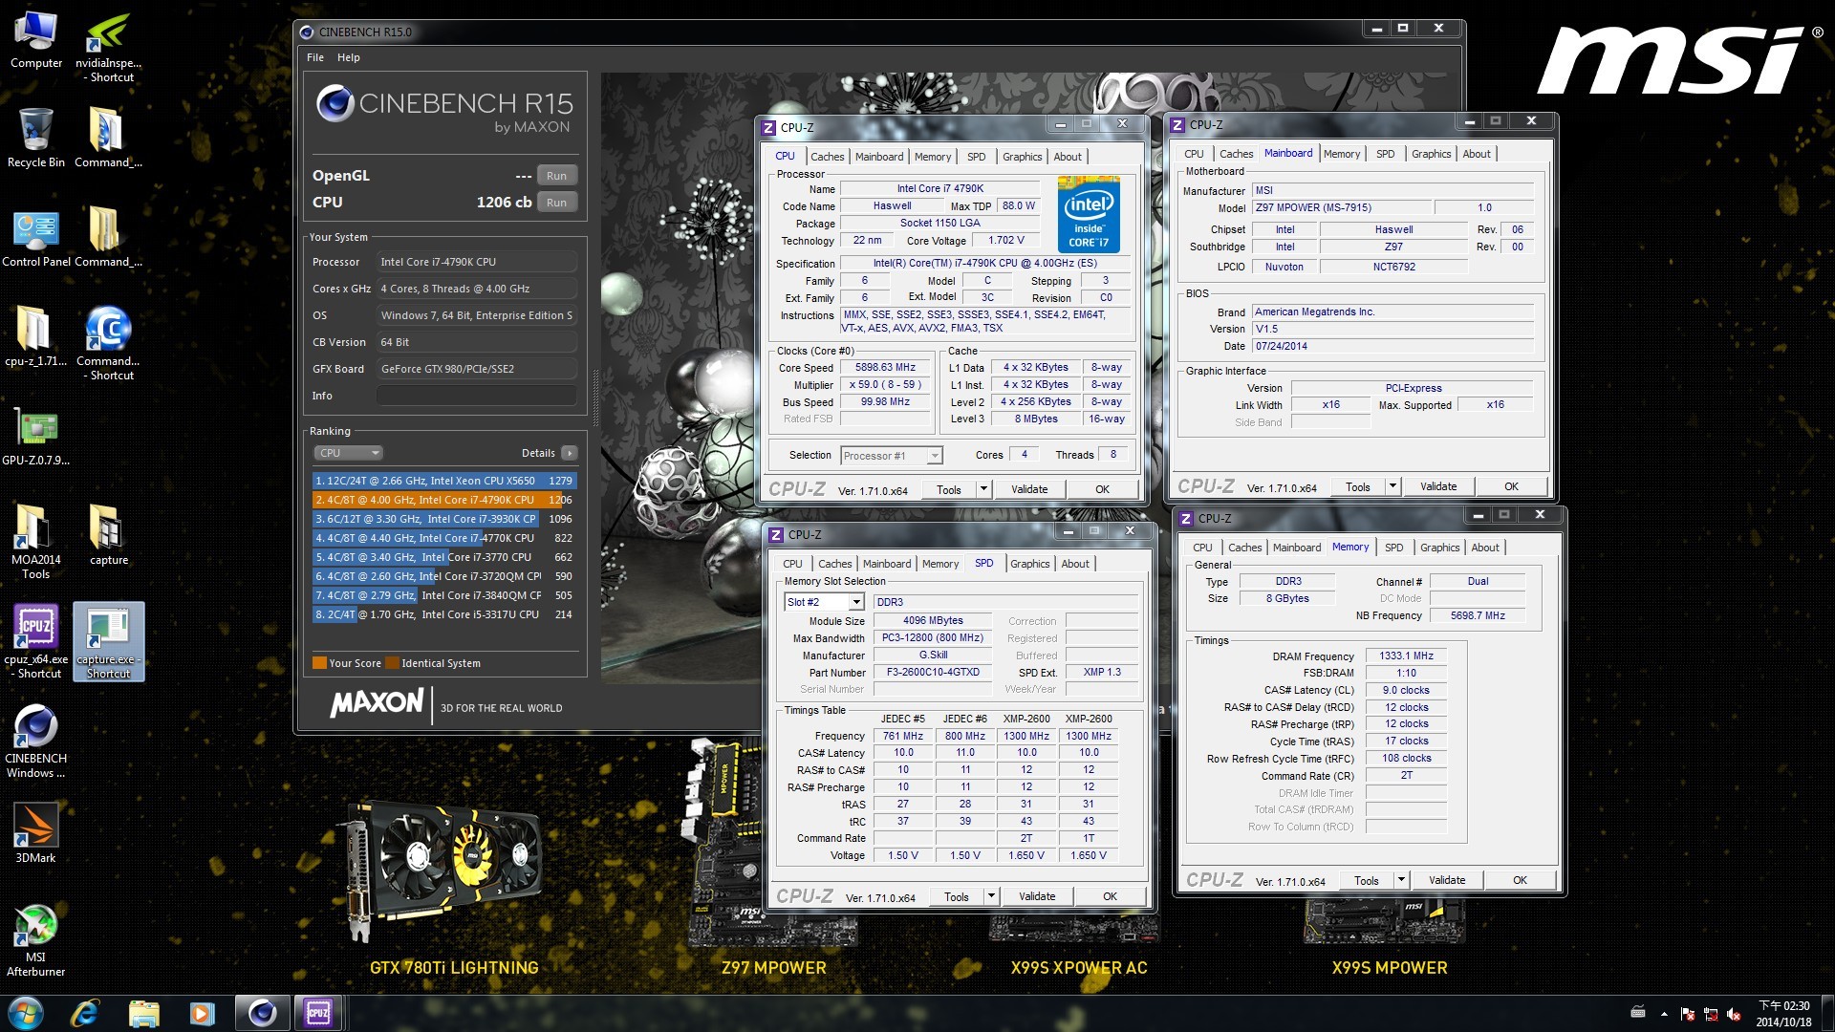The height and width of the screenshot is (1032, 1835).
Task: Select i5-3317U ranking entry
Action: point(444,614)
